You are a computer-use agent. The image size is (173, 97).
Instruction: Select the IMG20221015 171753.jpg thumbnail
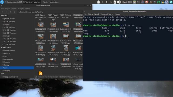click(x=53, y=48)
